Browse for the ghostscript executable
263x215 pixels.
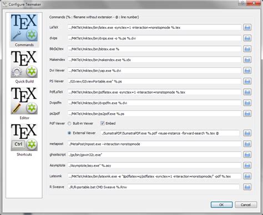[247, 155]
